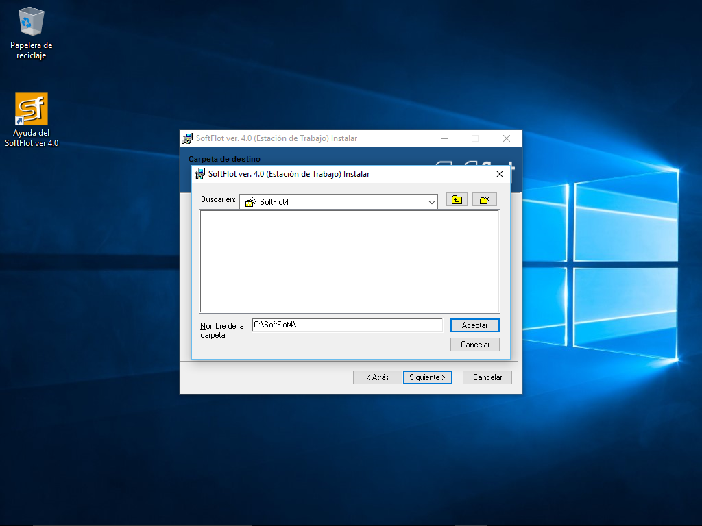This screenshot has width=702, height=526.
Task: Click the Nombre de la carpeta label
Action: coord(221,330)
